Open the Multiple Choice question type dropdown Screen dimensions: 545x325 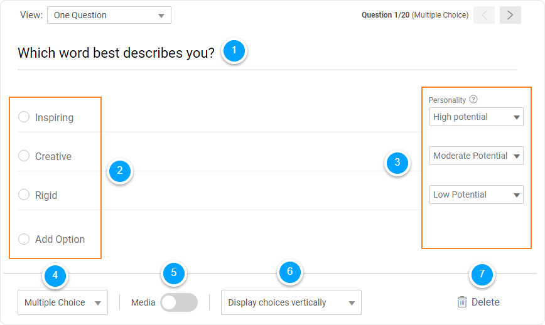(x=63, y=302)
